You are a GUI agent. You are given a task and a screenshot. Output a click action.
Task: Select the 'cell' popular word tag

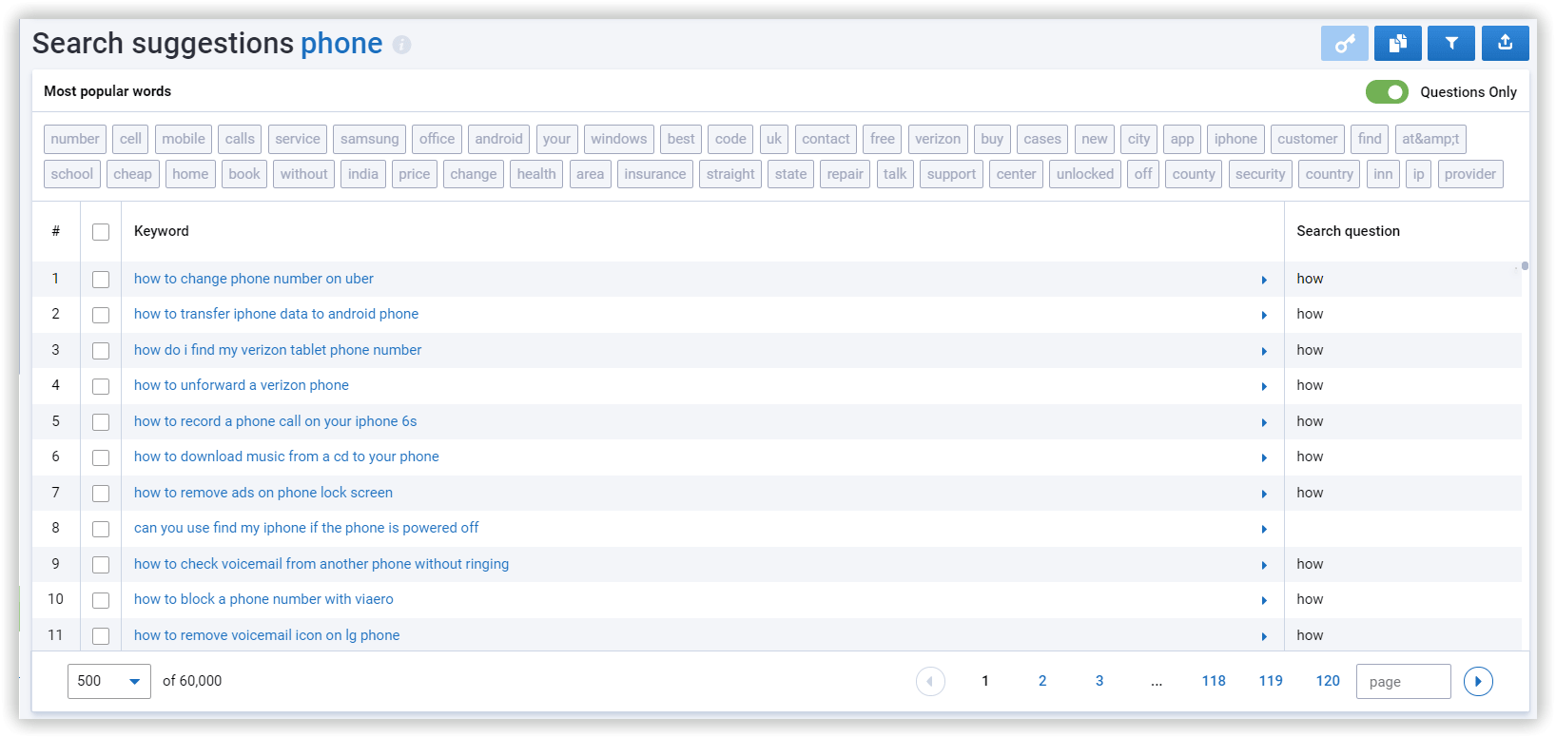point(130,139)
